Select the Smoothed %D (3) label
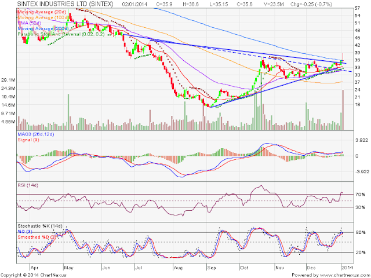Viewport: 371px width, 278px height. [37, 237]
